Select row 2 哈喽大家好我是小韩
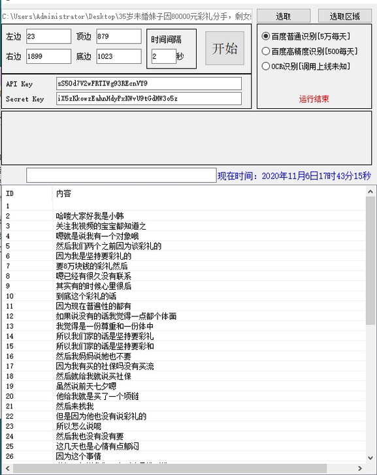The height and width of the screenshot is (475, 377). point(184,216)
